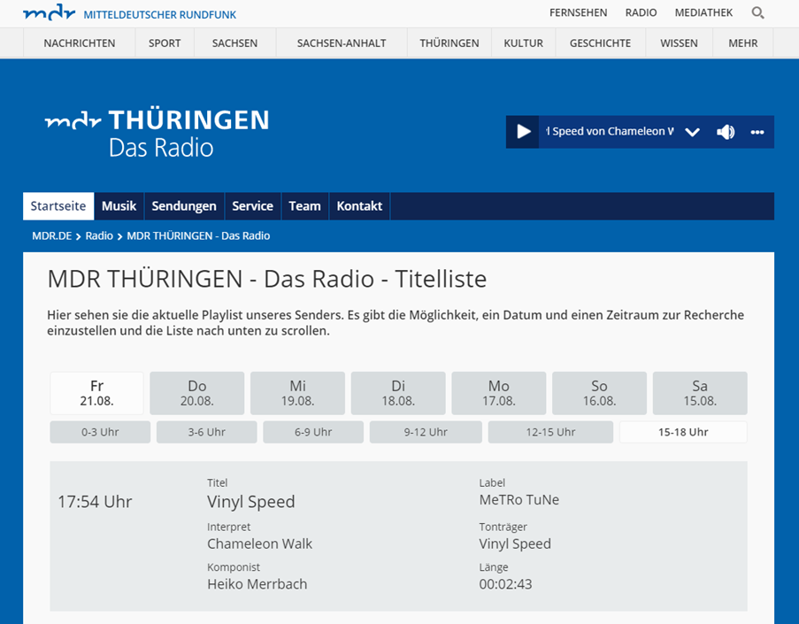
Task: Click composer Heiko Merrbach
Action: click(x=257, y=584)
